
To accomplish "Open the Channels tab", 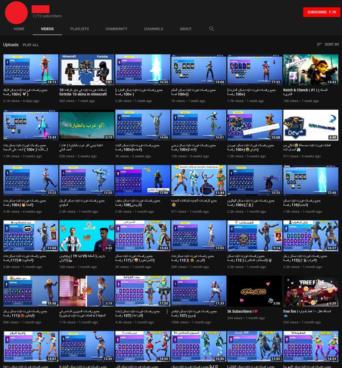I will 154,29.
